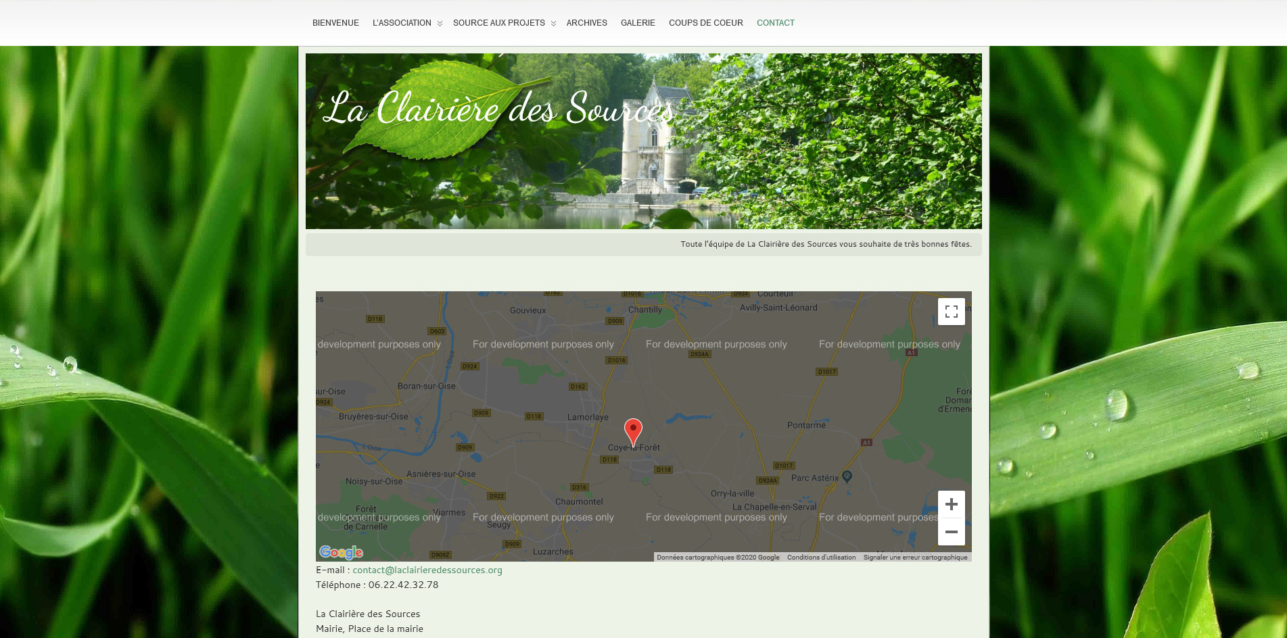Open the Source aux Projets menu
The image size is (1287, 638).
[x=498, y=23]
